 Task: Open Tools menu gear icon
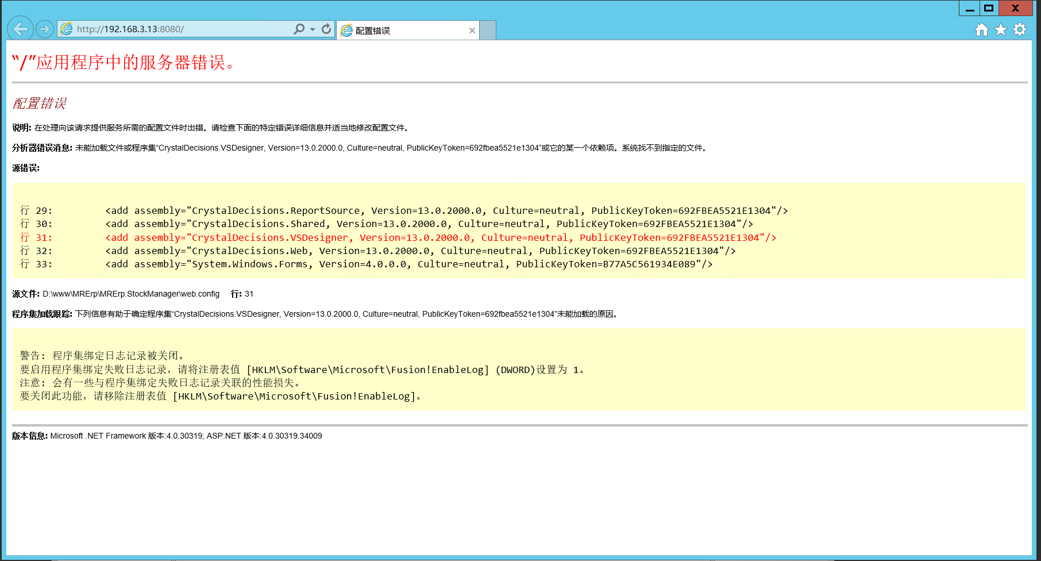[1020, 29]
